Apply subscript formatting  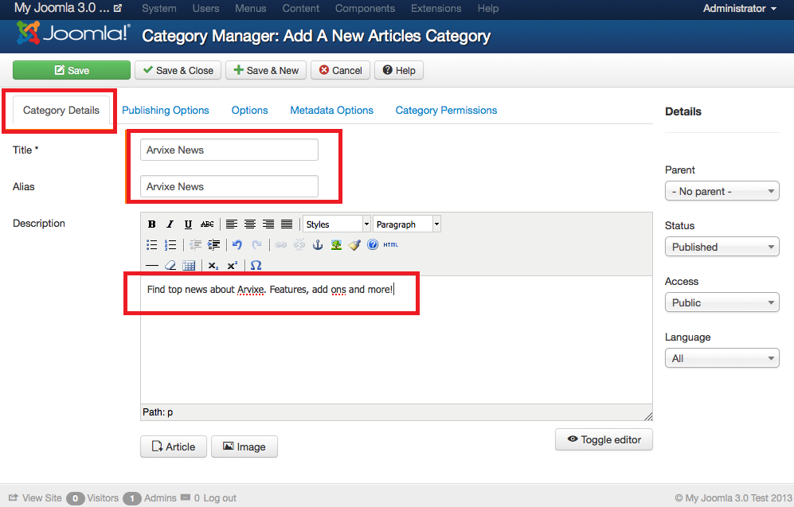coord(213,265)
